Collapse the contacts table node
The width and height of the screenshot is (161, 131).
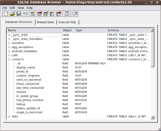point(9,59)
